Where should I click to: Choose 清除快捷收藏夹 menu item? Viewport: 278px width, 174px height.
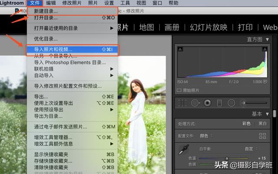click(x=72, y=167)
